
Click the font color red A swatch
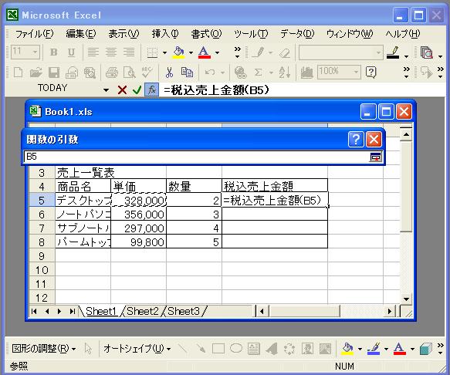pos(204,52)
